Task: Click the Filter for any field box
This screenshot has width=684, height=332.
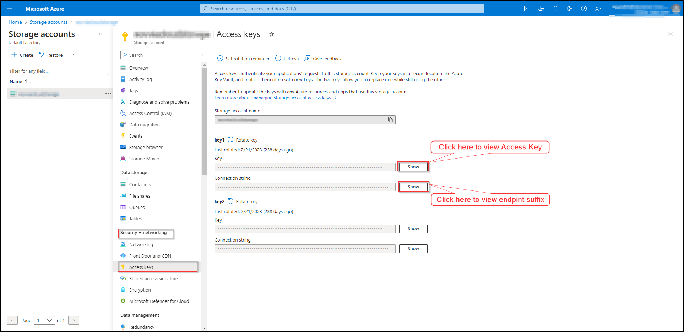Action: 57,71
